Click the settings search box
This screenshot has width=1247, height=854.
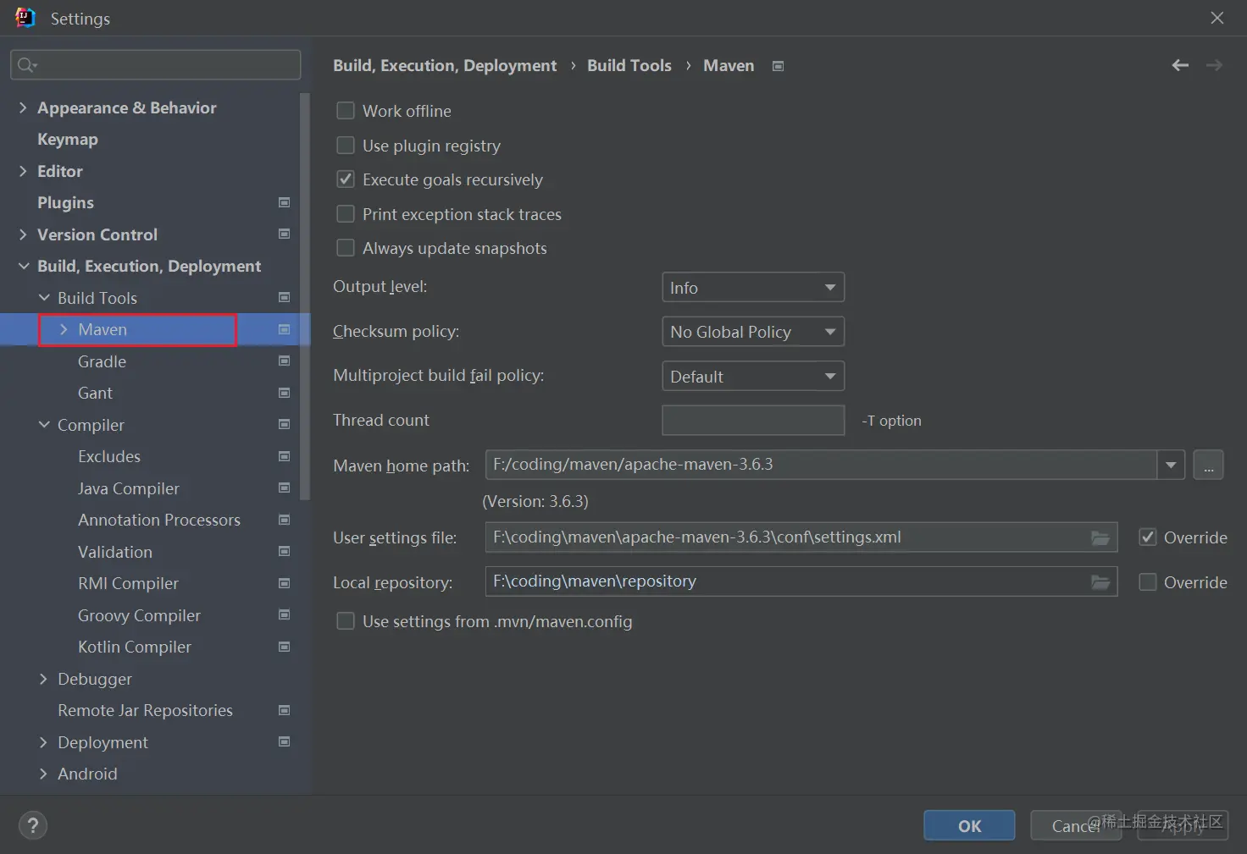tap(156, 65)
